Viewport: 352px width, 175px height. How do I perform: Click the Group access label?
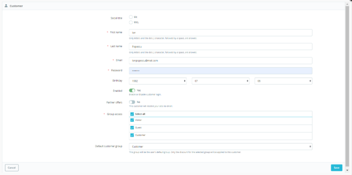click(x=114, y=114)
